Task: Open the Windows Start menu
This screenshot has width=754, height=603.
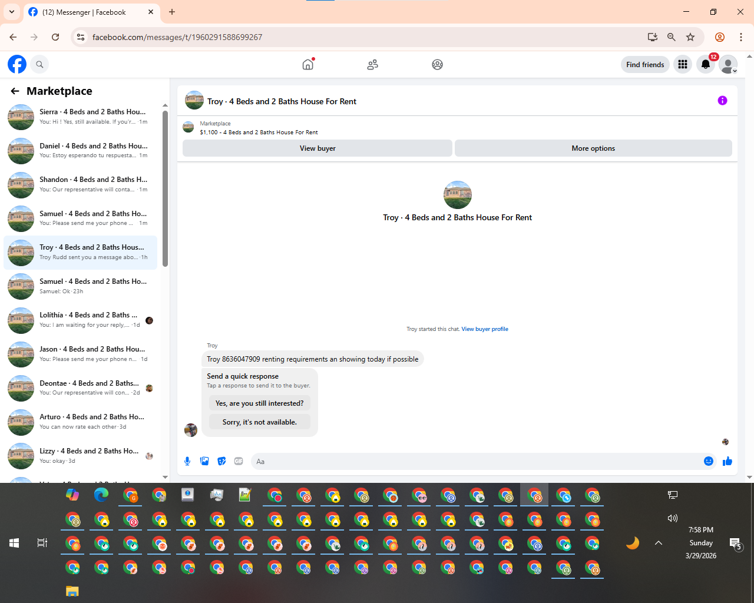Action: [x=14, y=543]
